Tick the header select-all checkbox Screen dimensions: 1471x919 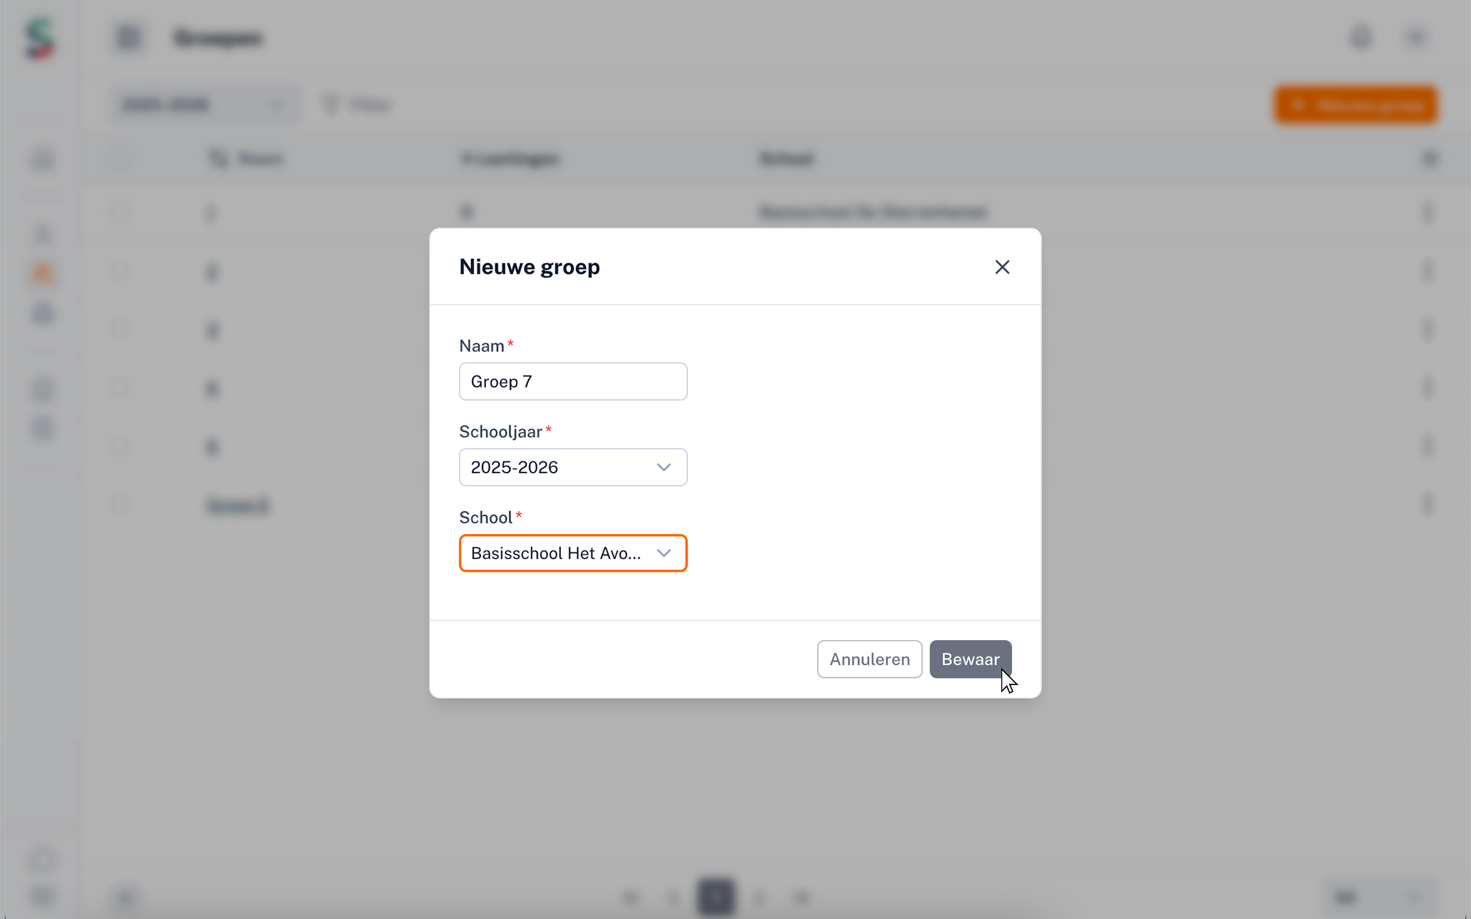click(x=119, y=159)
